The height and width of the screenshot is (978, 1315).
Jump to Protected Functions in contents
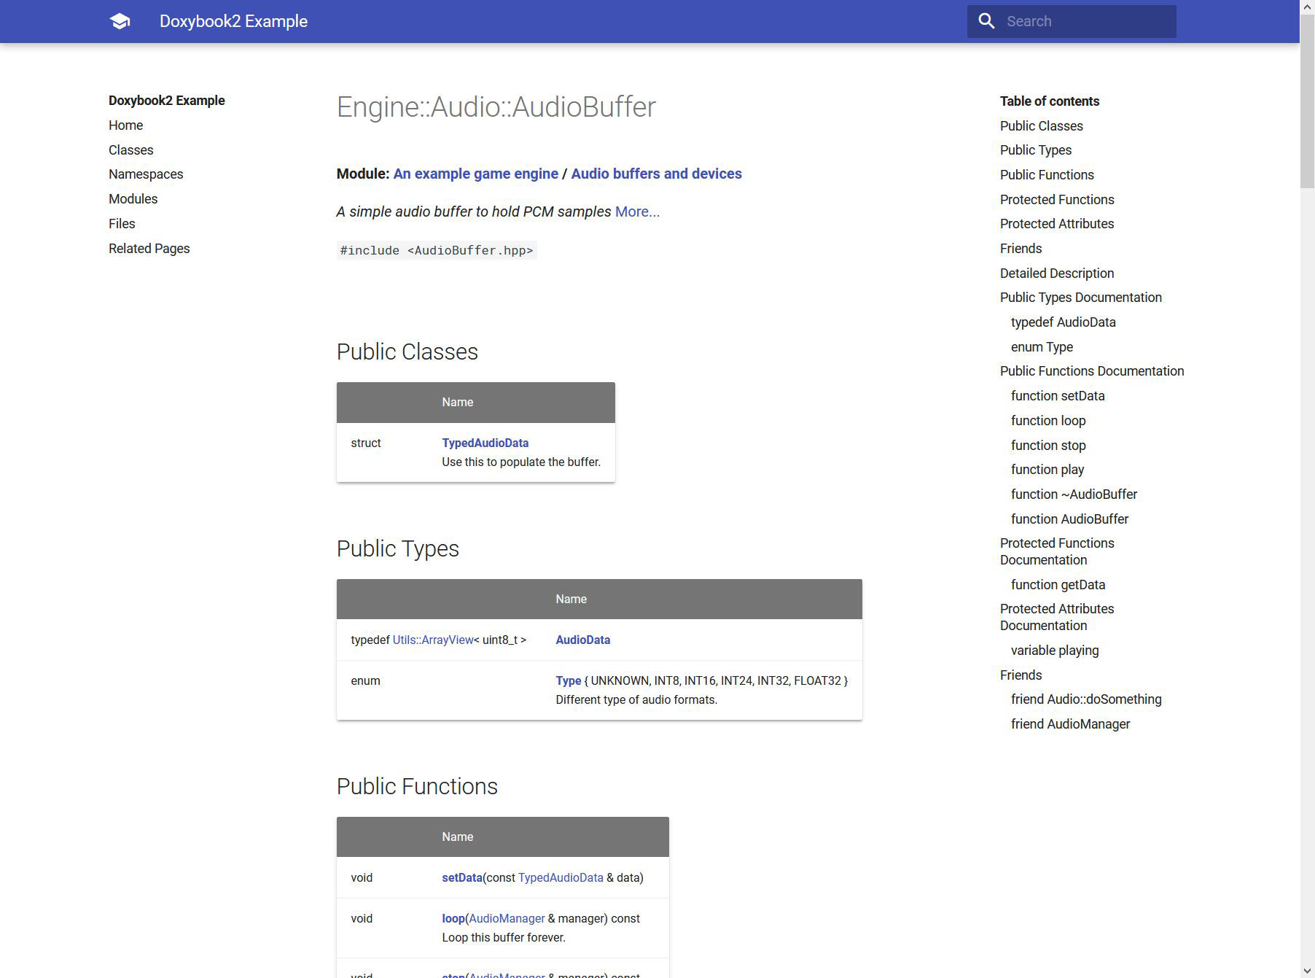1057,200
